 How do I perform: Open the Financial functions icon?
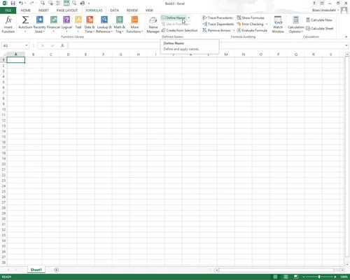54,20
